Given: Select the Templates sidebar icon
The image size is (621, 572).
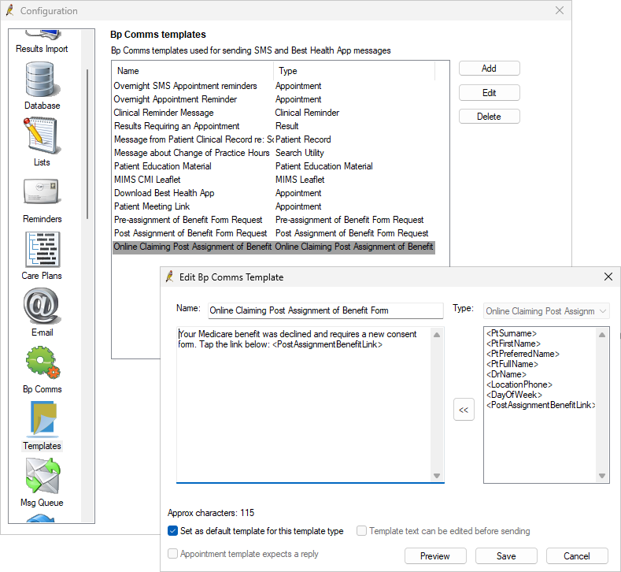Looking at the screenshot, I should click(x=43, y=418).
